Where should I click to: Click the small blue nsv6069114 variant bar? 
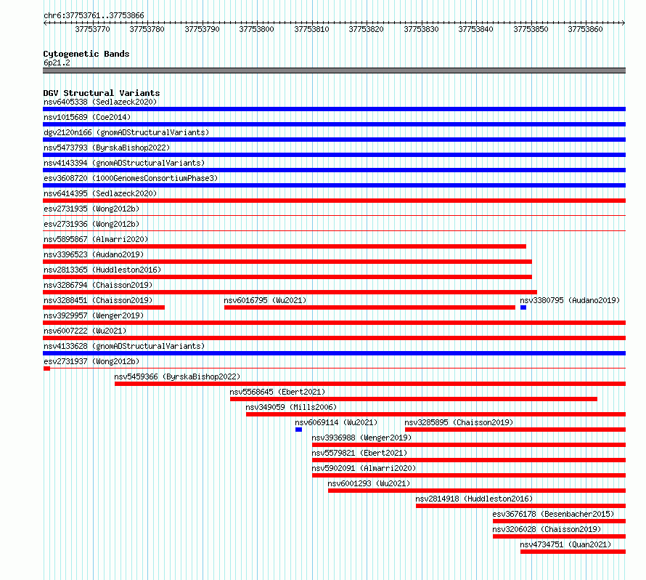click(299, 430)
